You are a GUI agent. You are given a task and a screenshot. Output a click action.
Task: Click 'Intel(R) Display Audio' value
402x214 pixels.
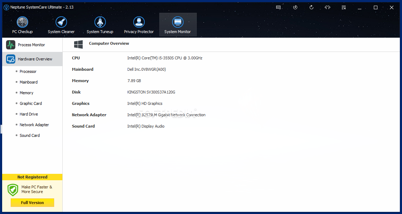pos(146,126)
